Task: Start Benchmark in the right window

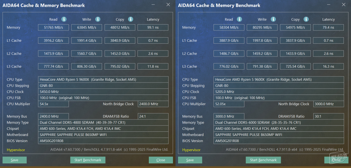Action: tap(263, 160)
